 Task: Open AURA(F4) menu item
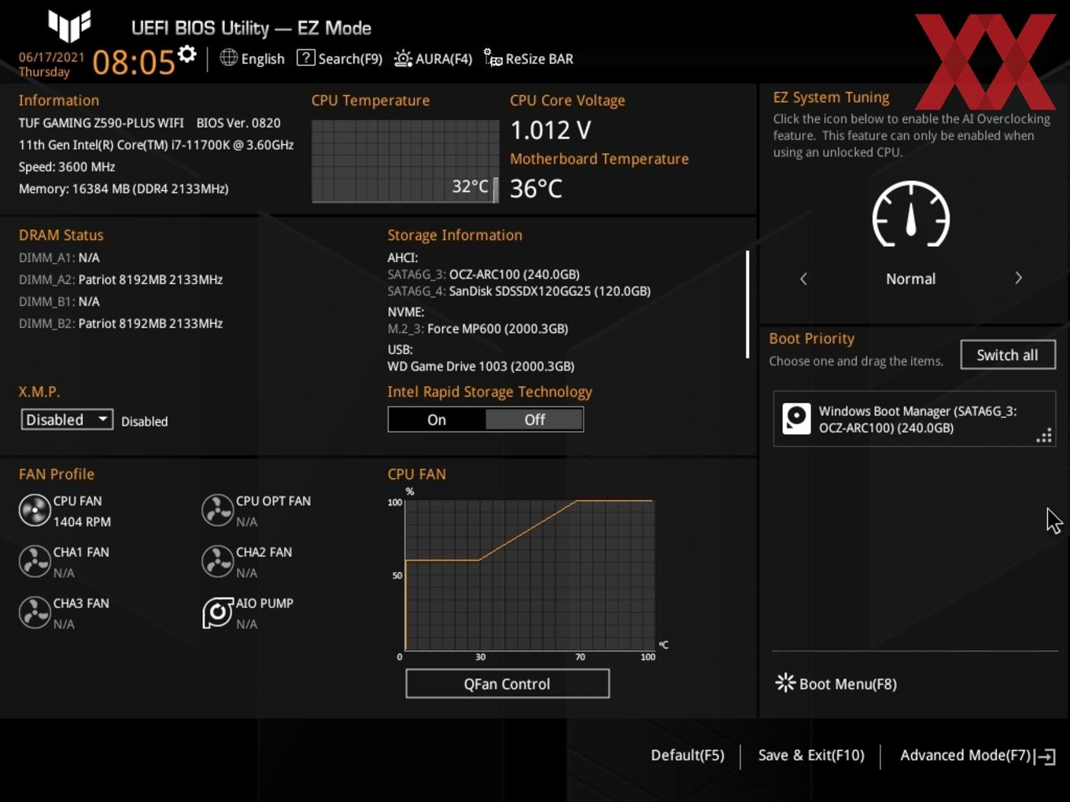(x=444, y=59)
